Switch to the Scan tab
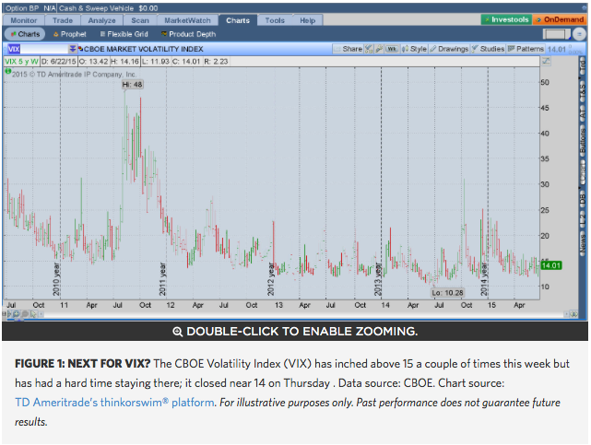 [140, 20]
